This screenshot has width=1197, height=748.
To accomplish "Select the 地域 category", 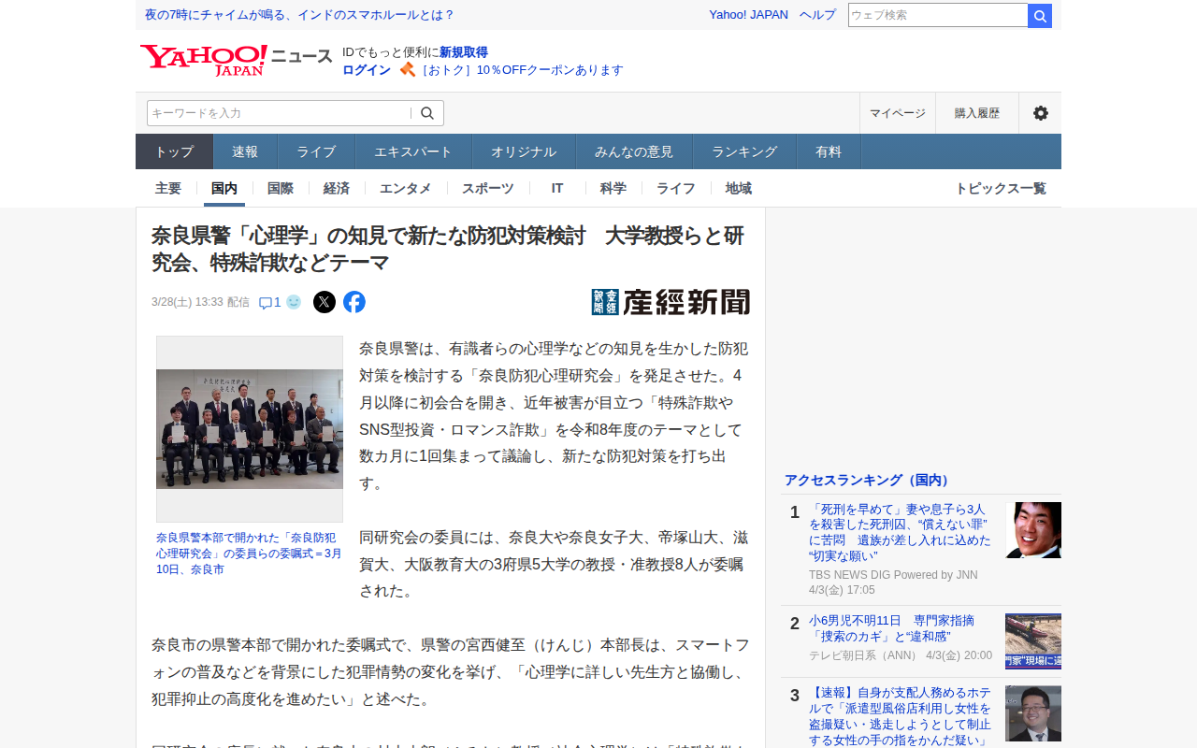I will click(x=739, y=188).
